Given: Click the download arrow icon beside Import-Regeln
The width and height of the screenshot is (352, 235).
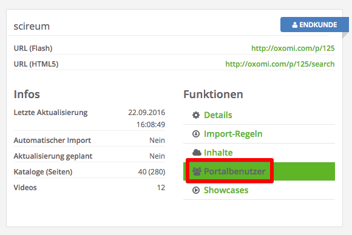Looking at the screenshot, I should coord(196,134).
